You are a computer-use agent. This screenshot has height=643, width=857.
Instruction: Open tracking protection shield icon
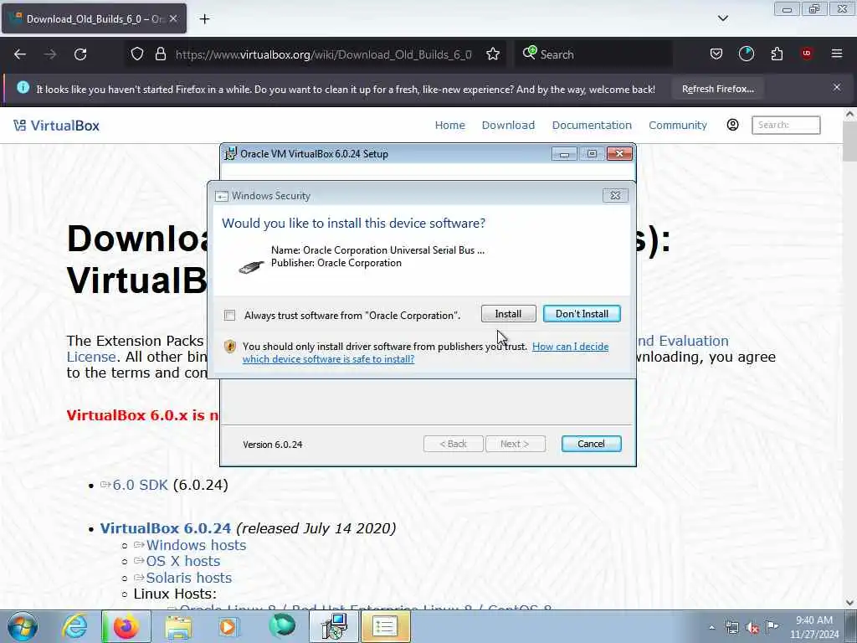point(137,54)
